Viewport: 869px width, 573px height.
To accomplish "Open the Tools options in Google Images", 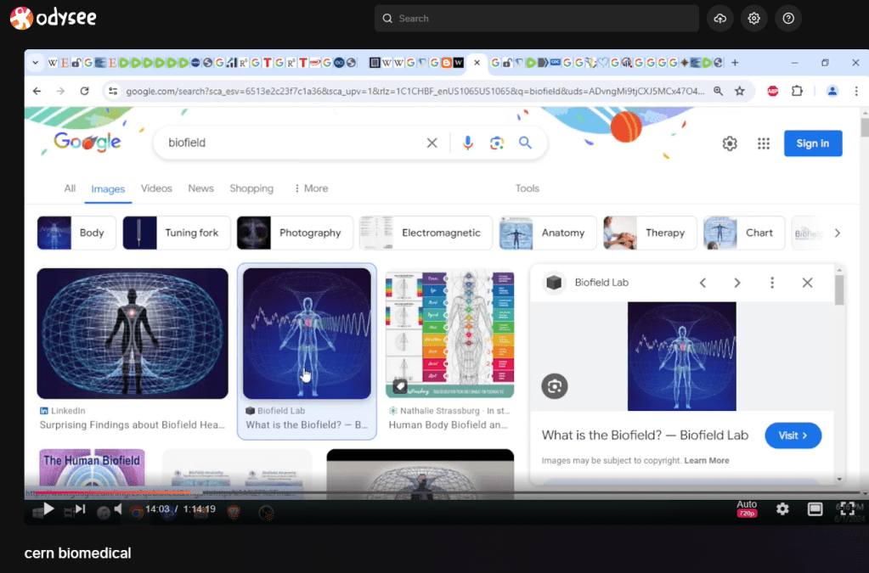I will [527, 188].
